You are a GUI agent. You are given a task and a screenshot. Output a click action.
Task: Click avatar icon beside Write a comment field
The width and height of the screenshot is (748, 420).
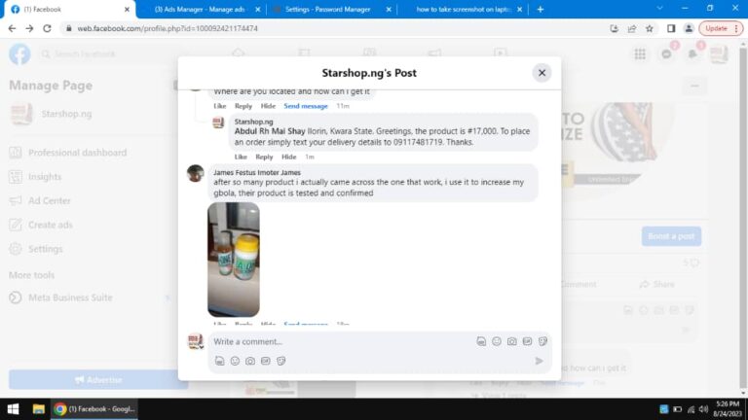(481, 341)
